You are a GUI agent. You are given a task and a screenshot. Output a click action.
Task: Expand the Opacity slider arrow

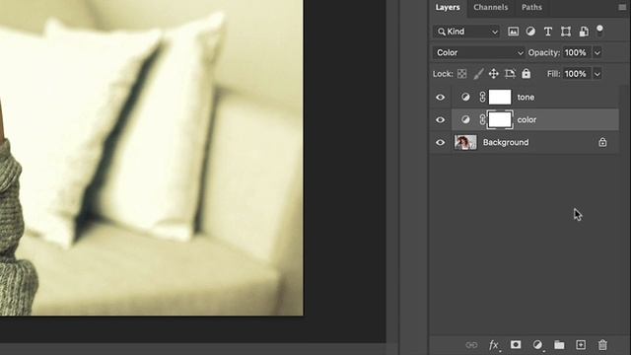[597, 52]
